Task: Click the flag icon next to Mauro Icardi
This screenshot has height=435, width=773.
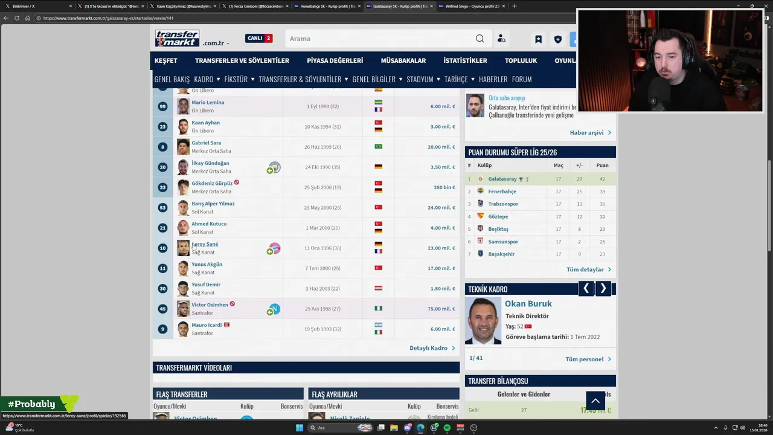Action: [226, 324]
